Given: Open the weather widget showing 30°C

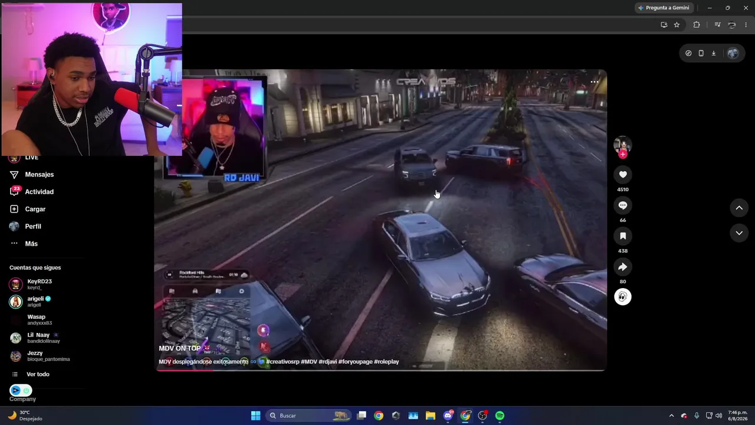Looking at the screenshot, I should coord(25,416).
